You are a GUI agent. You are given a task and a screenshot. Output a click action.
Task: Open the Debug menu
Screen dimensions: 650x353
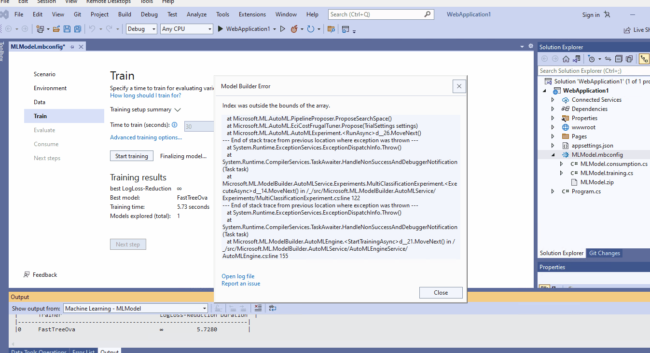click(149, 14)
